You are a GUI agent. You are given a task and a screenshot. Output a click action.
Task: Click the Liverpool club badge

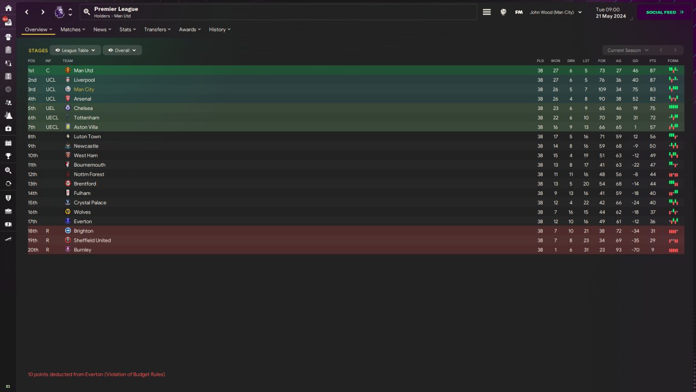tap(68, 80)
